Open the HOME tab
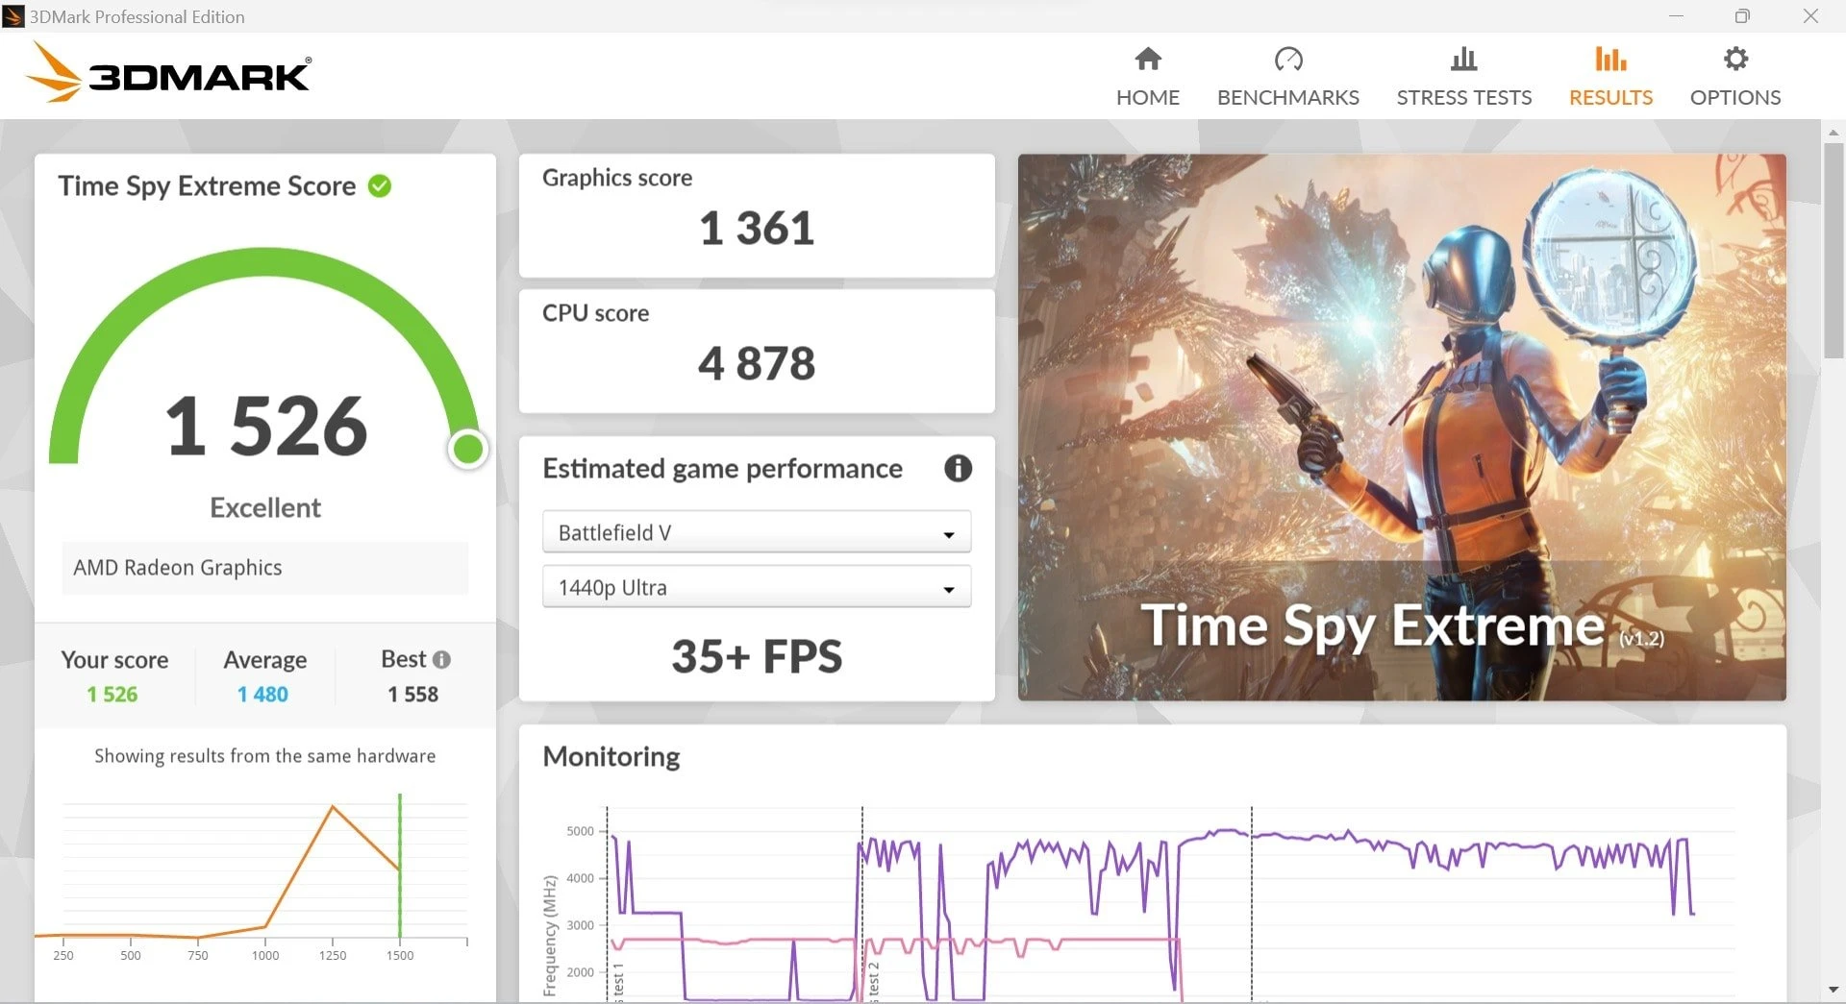Image resolution: width=1846 pixels, height=1004 pixels. 1148,77
